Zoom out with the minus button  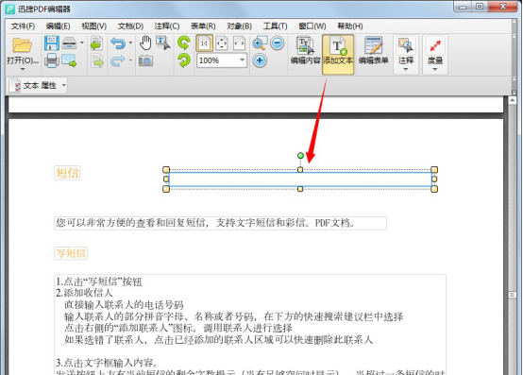[278, 43]
